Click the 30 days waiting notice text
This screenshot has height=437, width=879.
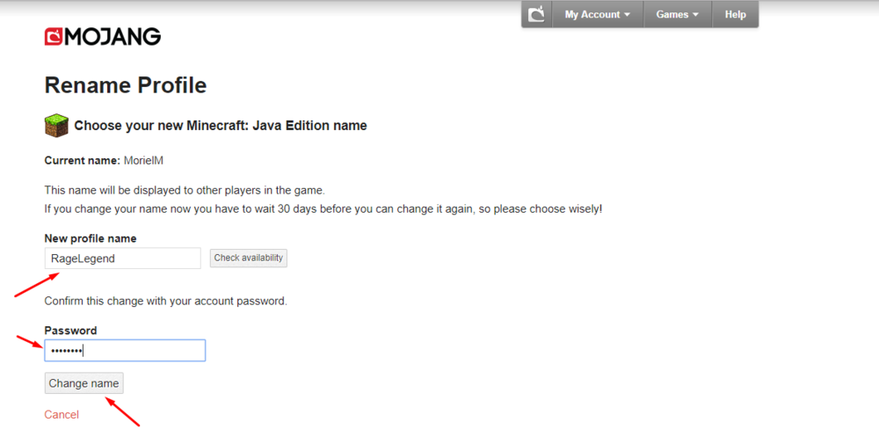coord(323,208)
